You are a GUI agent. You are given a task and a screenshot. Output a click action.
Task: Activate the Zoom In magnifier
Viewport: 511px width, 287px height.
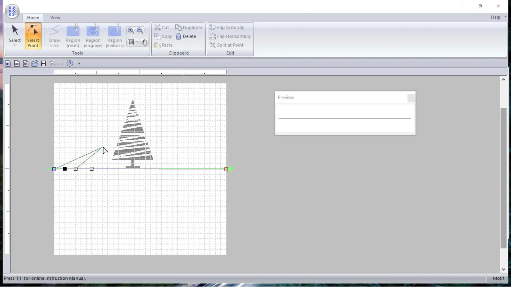[x=131, y=30]
